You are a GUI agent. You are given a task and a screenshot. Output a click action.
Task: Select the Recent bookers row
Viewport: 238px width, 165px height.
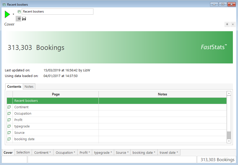[x=117, y=101]
